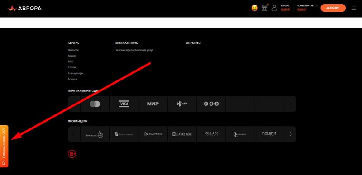Click the 18+ age restriction badge

72,154
